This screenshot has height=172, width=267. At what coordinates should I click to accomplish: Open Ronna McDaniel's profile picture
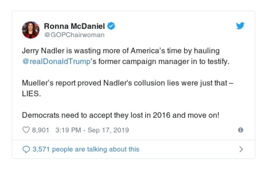tap(31, 30)
